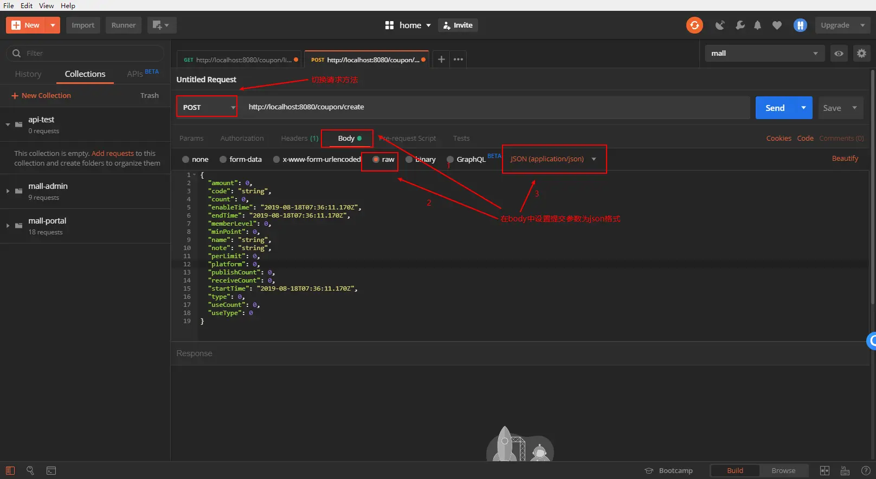The height and width of the screenshot is (479, 876).
Task: Switch to the History tab
Action: point(28,74)
